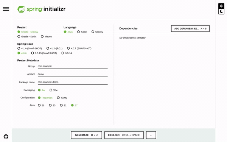Focus the Package name input field
Viewport: 227px width, 142px height.
[x=73, y=82]
